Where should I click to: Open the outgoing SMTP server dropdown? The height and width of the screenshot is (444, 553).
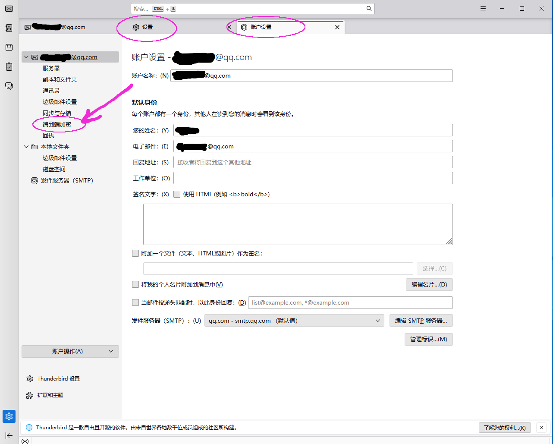[x=294, y=321]
